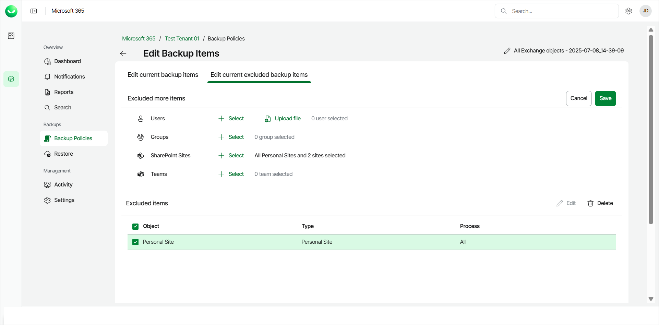Click the Microsoft 365 hexagon icon in rail

tap(11, 79)
